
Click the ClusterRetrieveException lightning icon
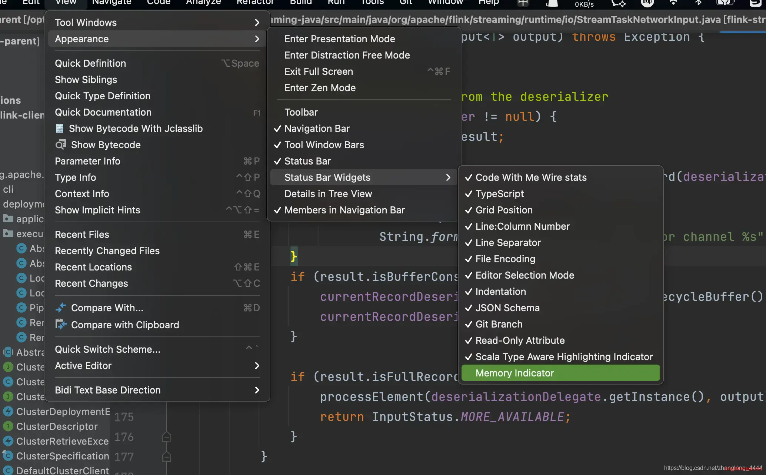(8, 441)
